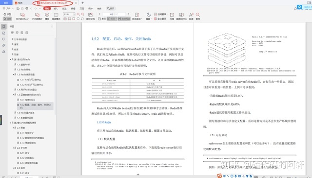Toggle continuous reading mode
This screenshot has height=178, width=312.
(x=124, y=19)
